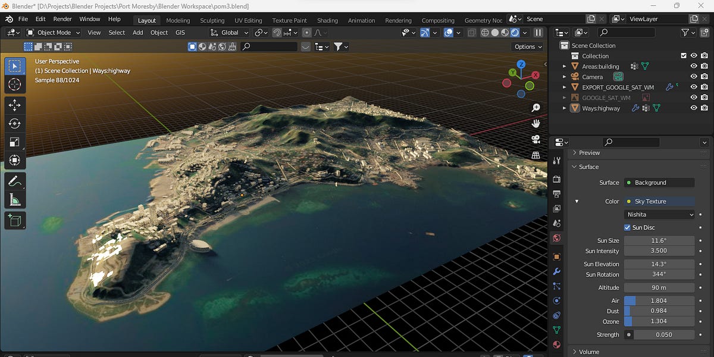This screenshot has height=357, width=714.
Task: Click the Background surface button
Action: point(659,183)
